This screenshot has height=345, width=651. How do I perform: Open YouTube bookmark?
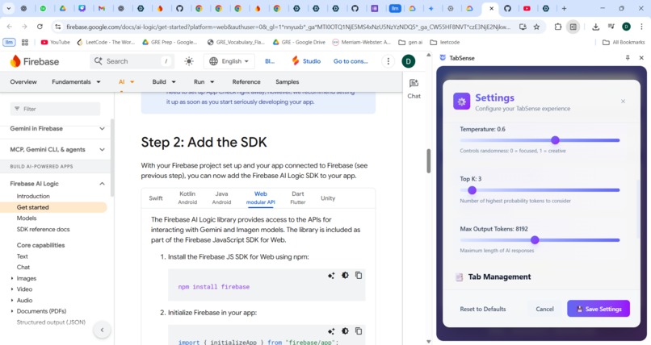(55, 42)
